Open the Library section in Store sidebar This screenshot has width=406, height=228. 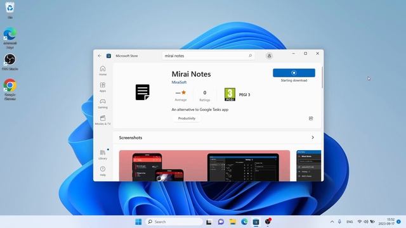[103, 155]
